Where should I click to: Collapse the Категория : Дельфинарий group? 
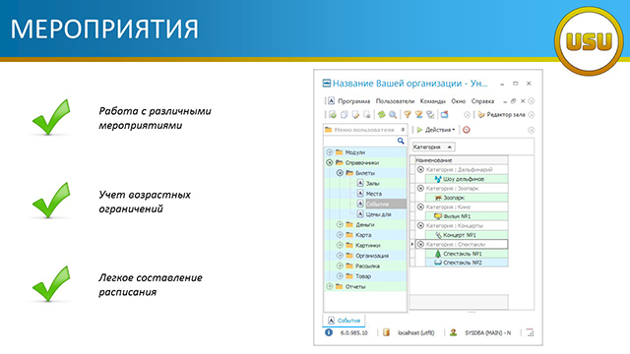(420, 170)
